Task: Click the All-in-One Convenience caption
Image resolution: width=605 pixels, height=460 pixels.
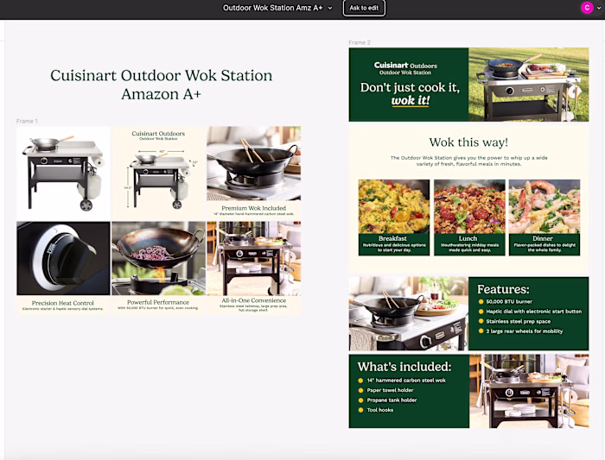Action: click(253, 300)
